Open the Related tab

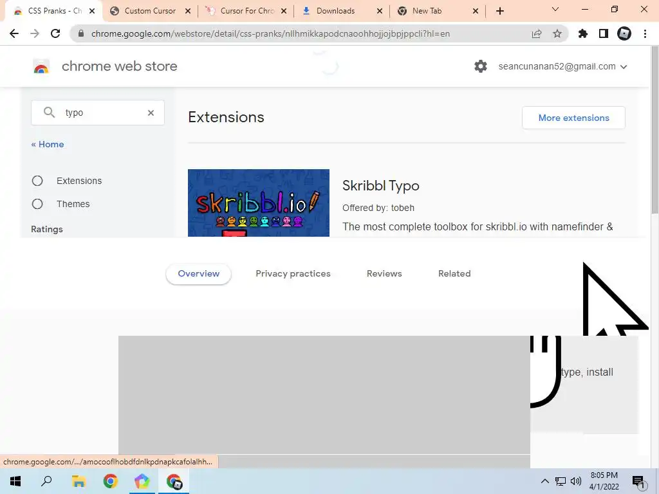[x=454, y=273]
